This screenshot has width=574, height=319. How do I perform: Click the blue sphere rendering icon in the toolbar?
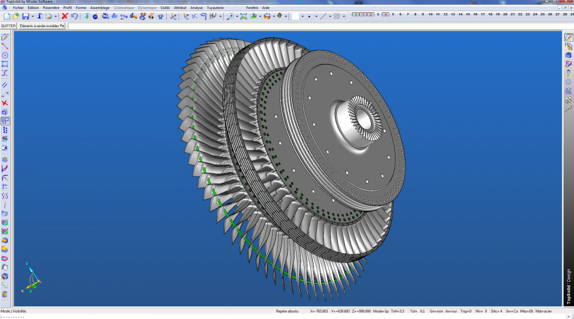tap(96, 16)
